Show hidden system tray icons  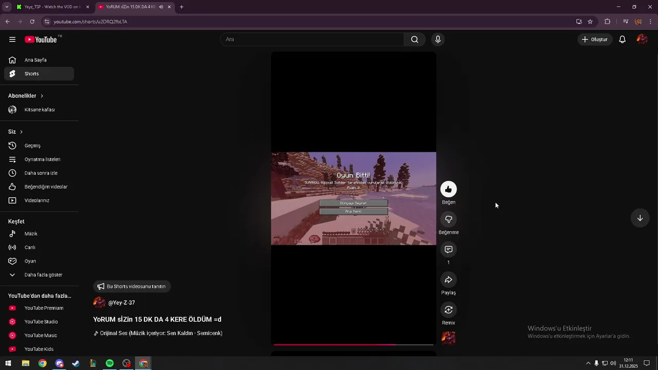click(x=588, y=363)
